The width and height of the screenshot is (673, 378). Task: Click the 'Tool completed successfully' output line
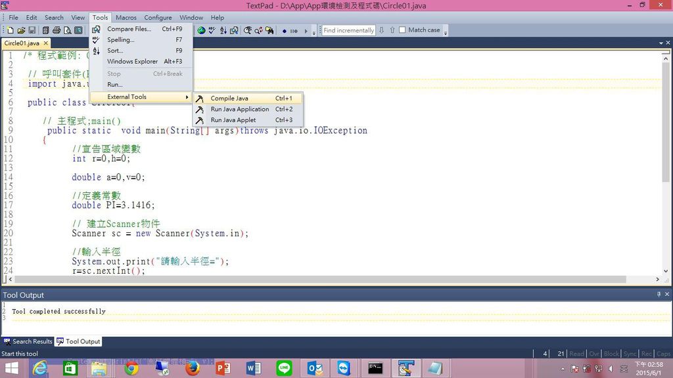click(58, 312)
